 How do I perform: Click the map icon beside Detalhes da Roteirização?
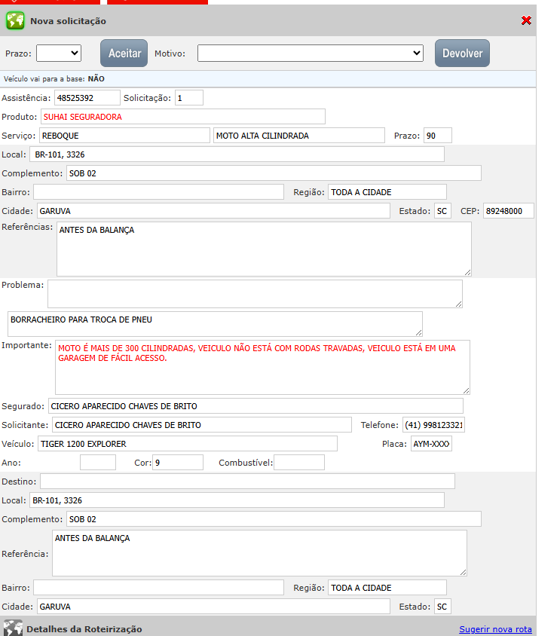click(x=13, y=628)
